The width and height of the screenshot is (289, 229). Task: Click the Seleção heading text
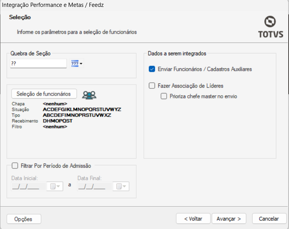(20, 17)
